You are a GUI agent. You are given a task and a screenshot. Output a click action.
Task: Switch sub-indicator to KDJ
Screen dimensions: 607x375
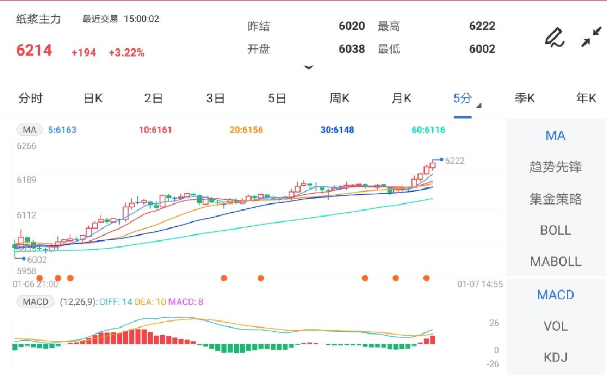pos(555,357)
